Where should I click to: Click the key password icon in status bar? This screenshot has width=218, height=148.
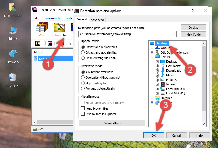[40, 129]
